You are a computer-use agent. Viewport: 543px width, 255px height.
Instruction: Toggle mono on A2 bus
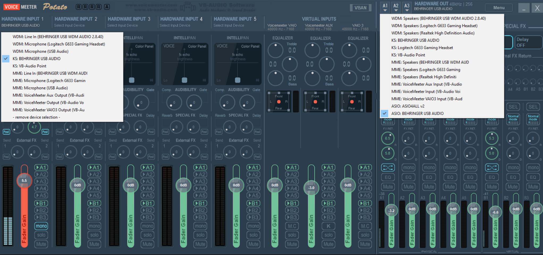(409, 168)
